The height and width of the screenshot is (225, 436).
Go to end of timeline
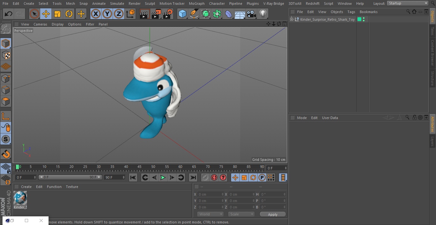[193, 177]
